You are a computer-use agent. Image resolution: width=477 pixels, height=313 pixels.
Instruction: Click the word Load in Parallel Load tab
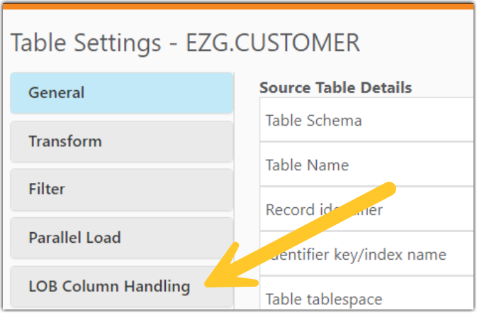pos(103,238)
